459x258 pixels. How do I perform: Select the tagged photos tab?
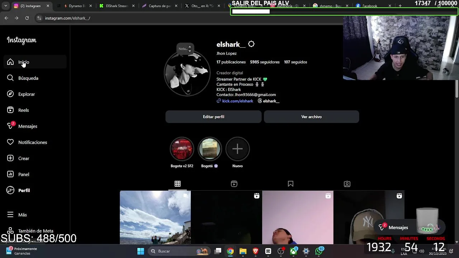coord(347,184)
